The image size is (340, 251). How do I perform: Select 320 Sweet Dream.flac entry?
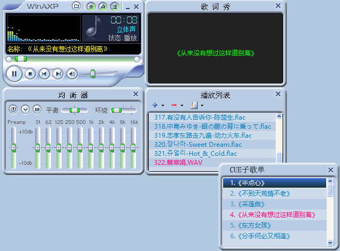pyautogui.click(x=212, y=145)
